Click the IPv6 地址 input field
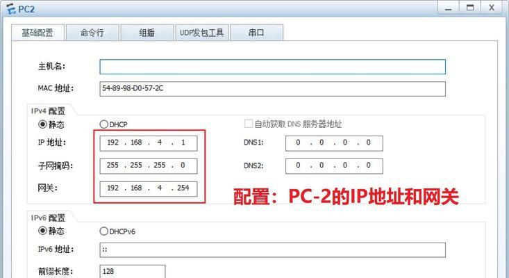This screenshot has width=509, height=278. pyautogui.click(x=273, y=250)
